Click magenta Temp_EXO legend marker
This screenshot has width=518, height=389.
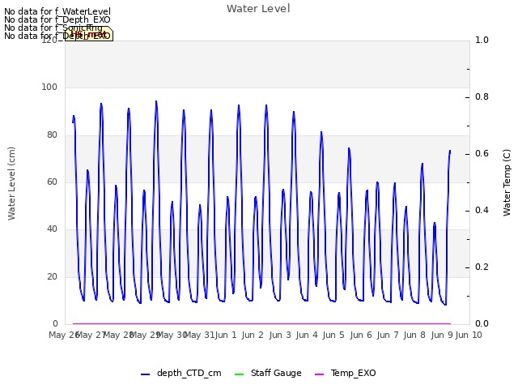tap(320, 374)
